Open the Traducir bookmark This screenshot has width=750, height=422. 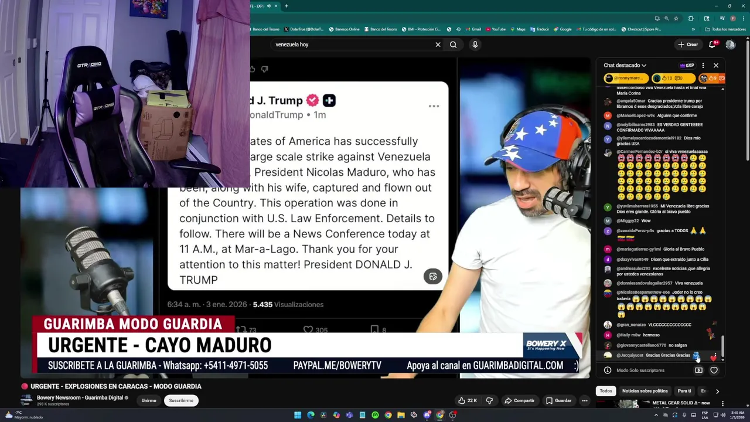pyautogui.click(x=540, y=29)
